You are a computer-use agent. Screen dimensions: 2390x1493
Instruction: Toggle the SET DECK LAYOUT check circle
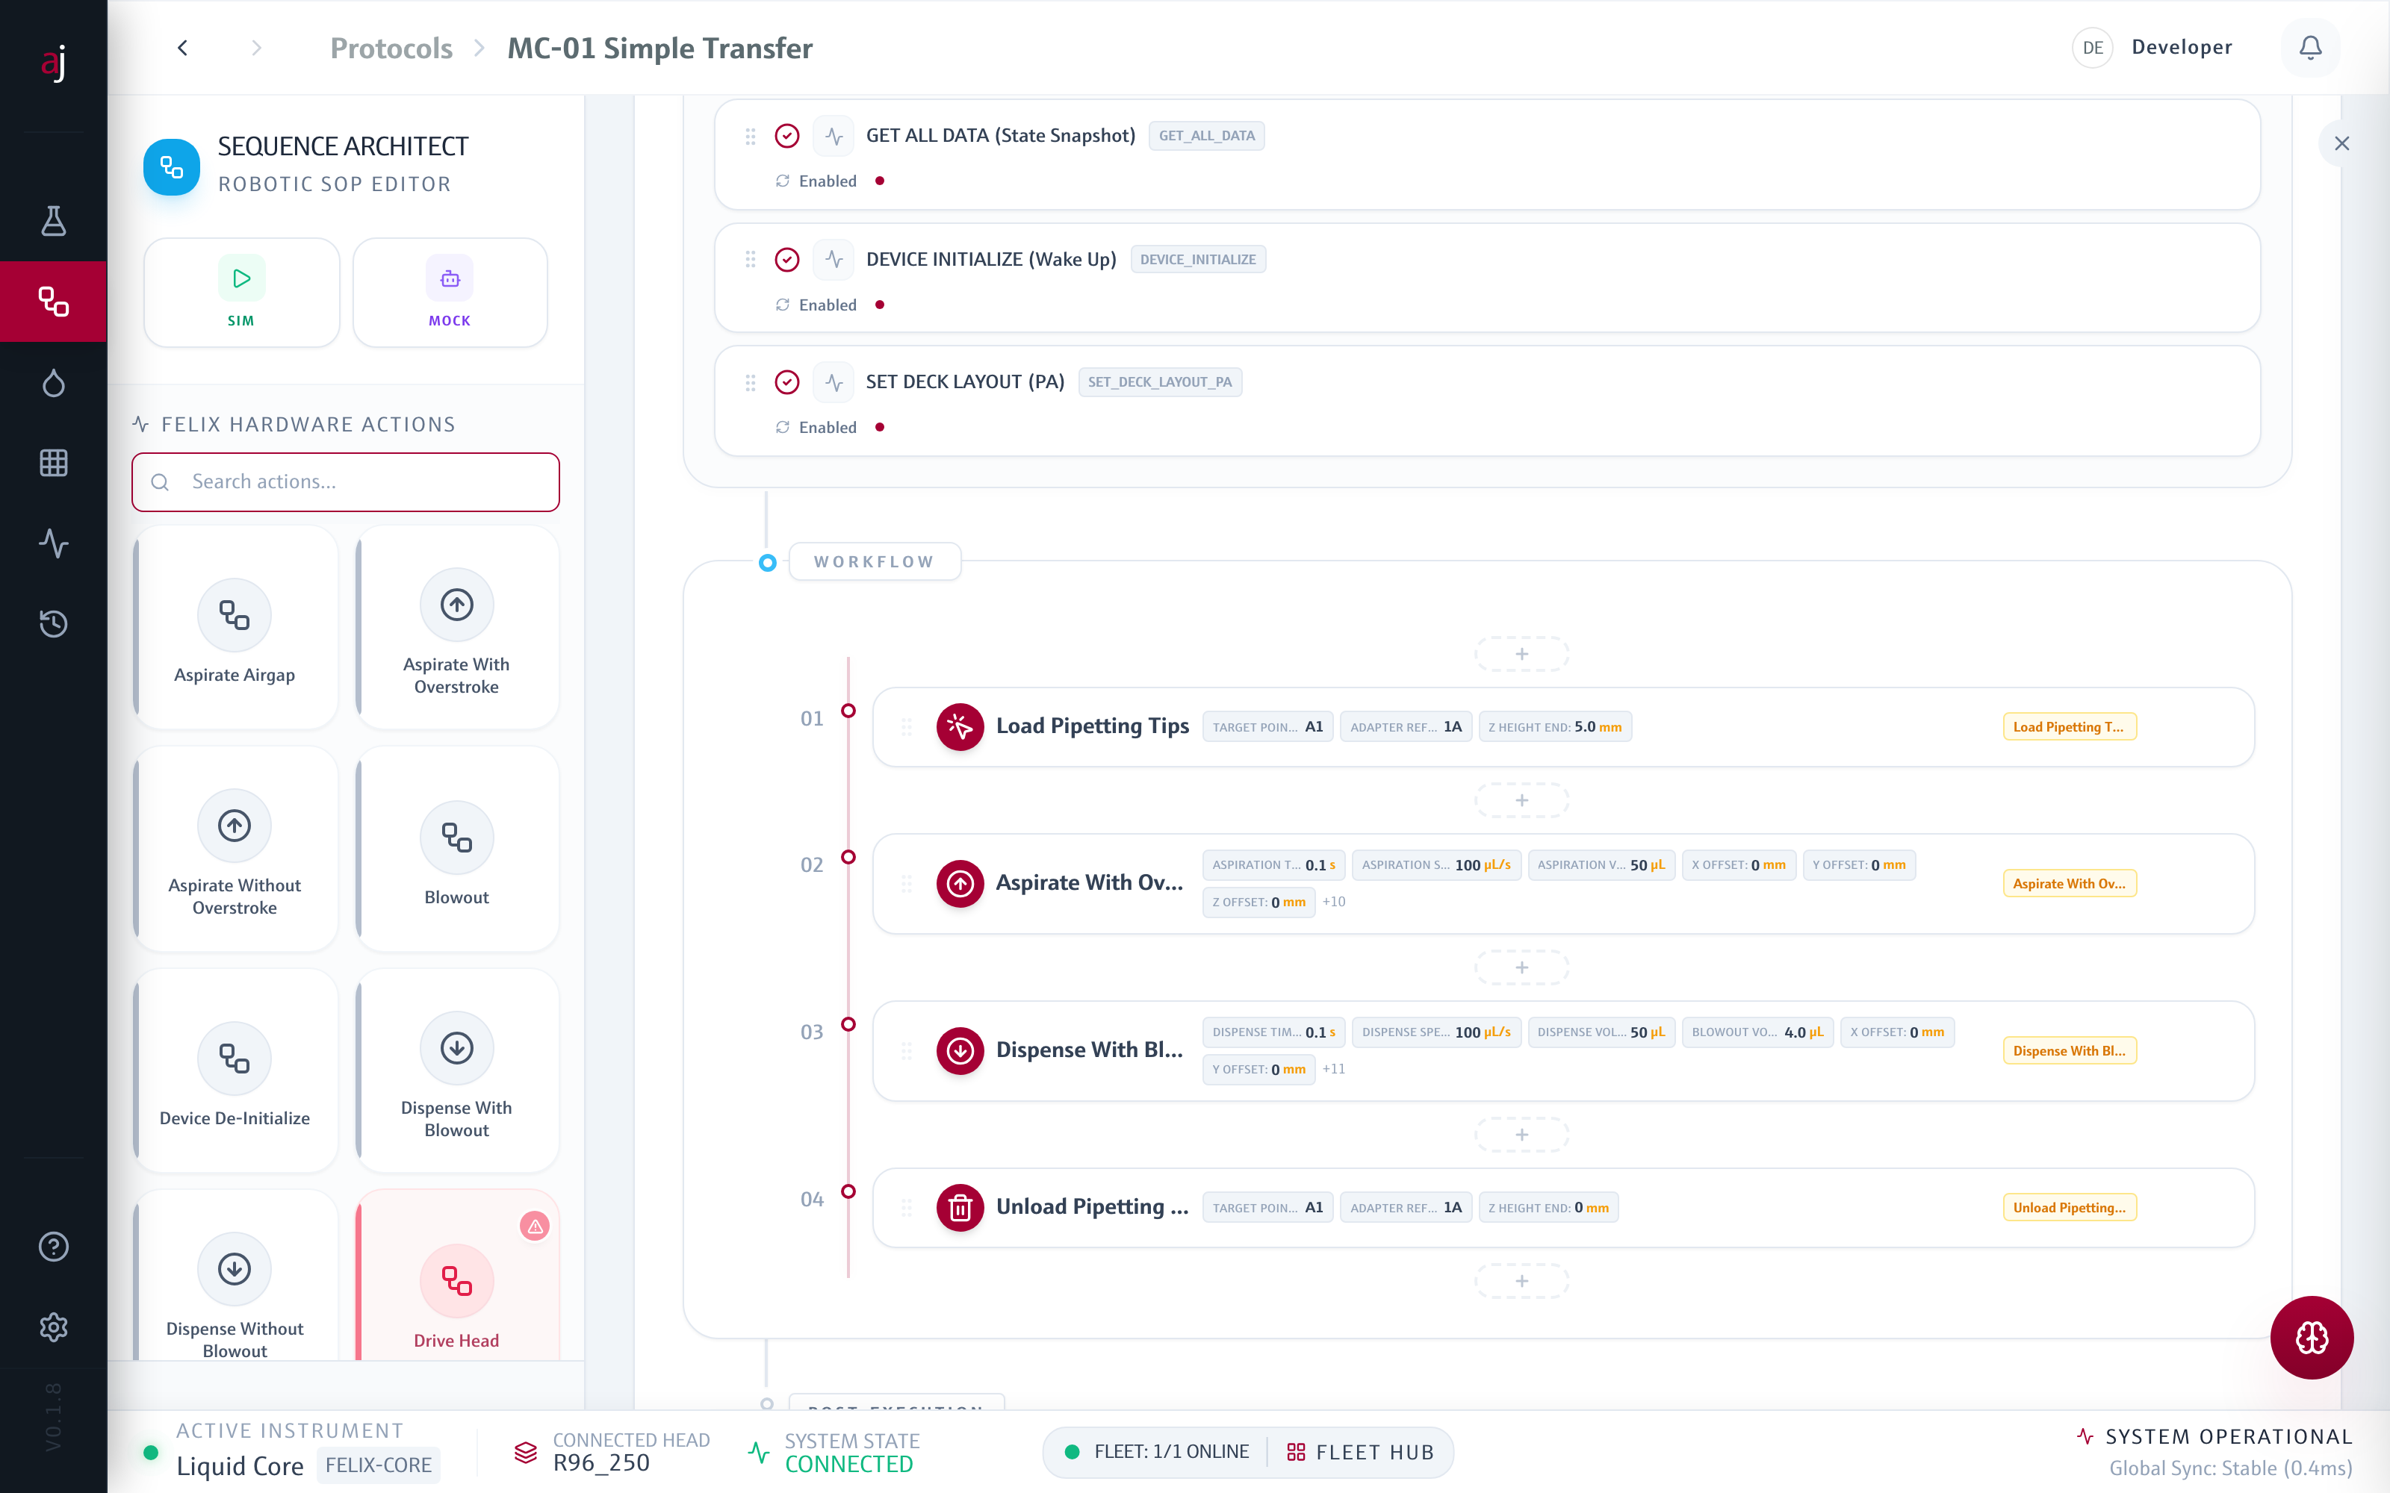coord(787,382)
